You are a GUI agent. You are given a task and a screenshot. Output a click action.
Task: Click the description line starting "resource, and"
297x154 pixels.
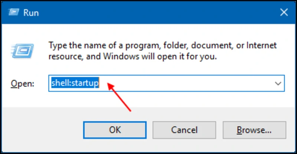133,57
